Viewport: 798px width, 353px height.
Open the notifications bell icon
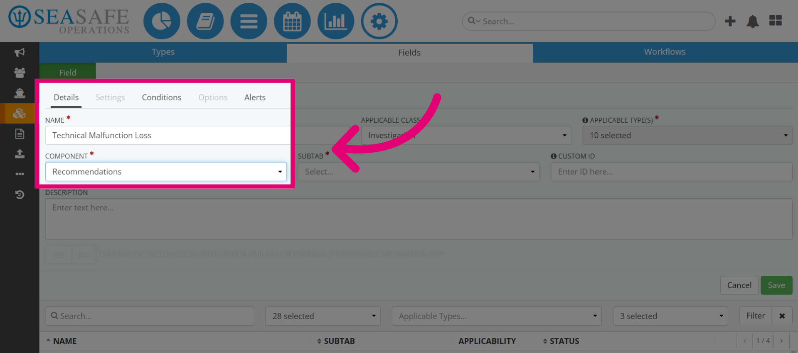[x=753, y=21]
